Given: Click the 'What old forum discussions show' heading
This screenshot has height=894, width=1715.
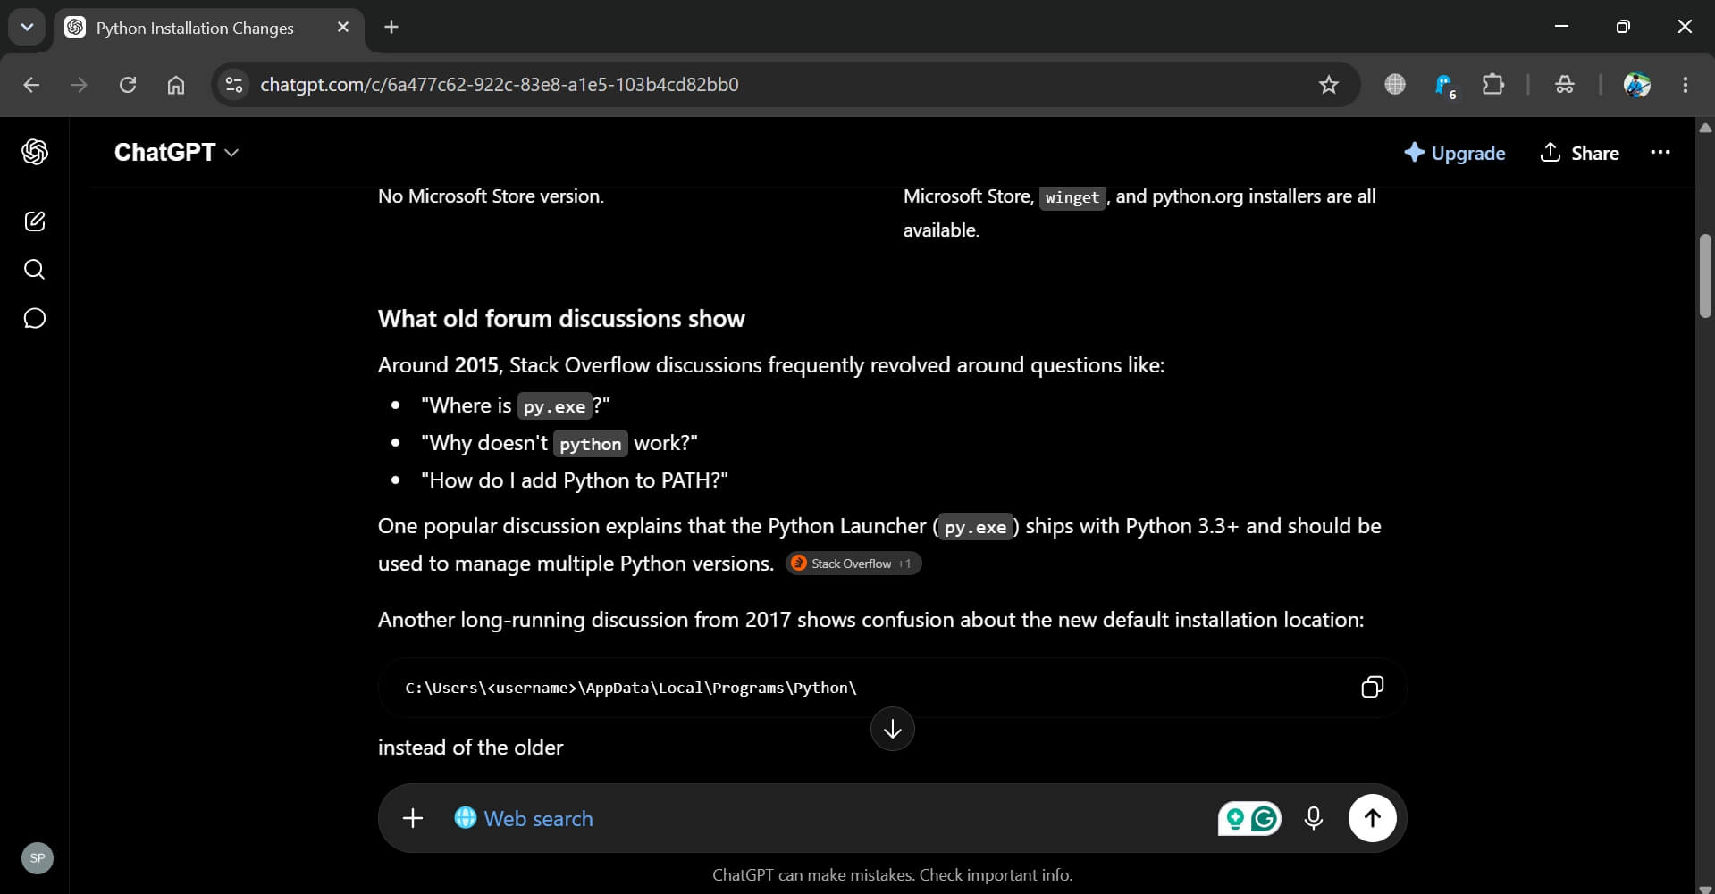Looking at the screenshot, I should [561, 319].
